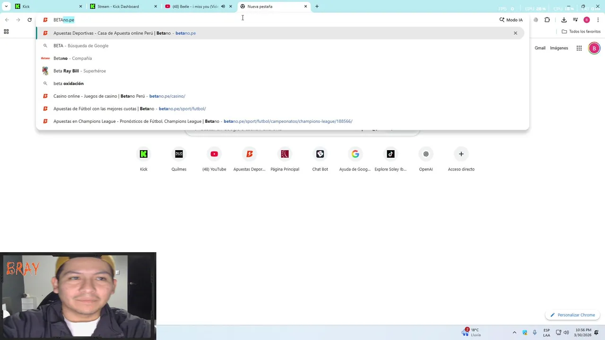Open the network tray icon
605x340 pixels.
tap(558, 332)
